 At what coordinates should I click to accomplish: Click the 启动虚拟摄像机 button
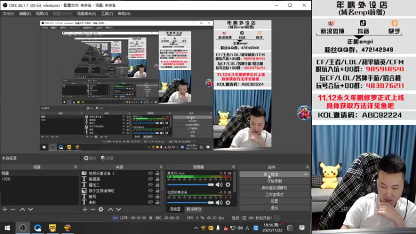[x=275, y=188]
